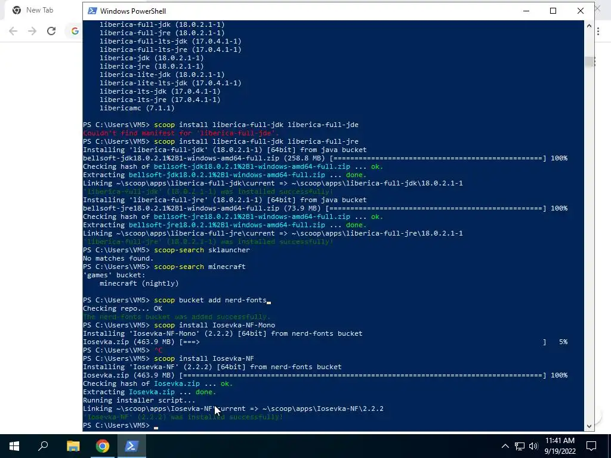Open the volume speaker tray icon
Viewport: 611px width, 458px height.
533,446
